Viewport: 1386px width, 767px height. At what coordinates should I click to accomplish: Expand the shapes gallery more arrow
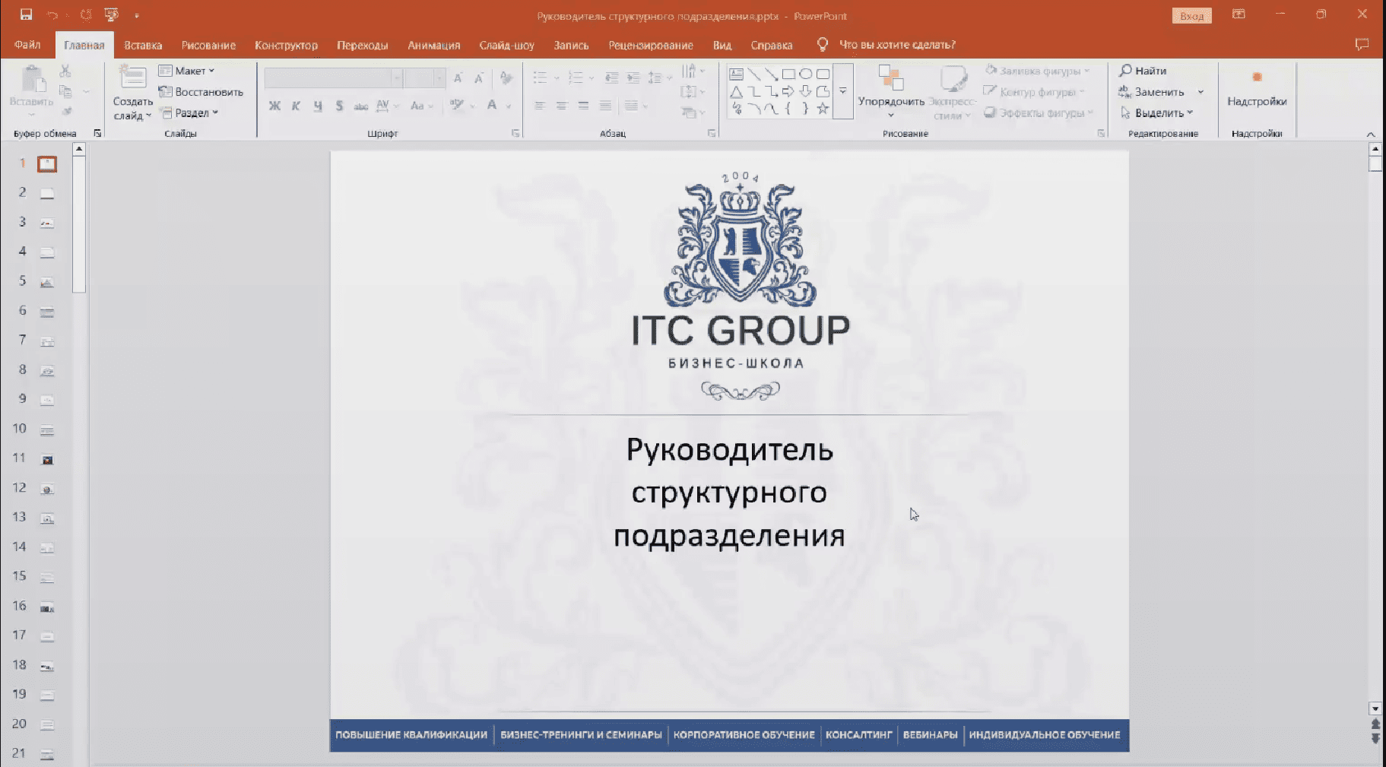click(x=842, y=91)
